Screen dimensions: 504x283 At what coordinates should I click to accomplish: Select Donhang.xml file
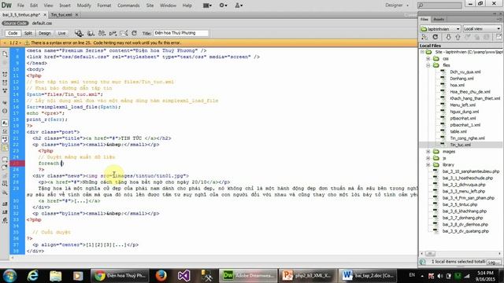point(461,79)
